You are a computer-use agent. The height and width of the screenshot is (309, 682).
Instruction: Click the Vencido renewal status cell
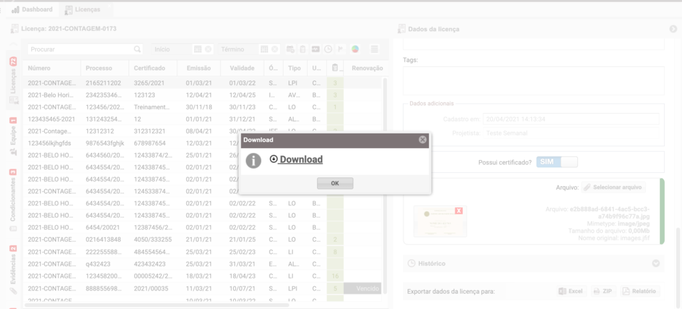pyautogui.click(x=362, y=288)
